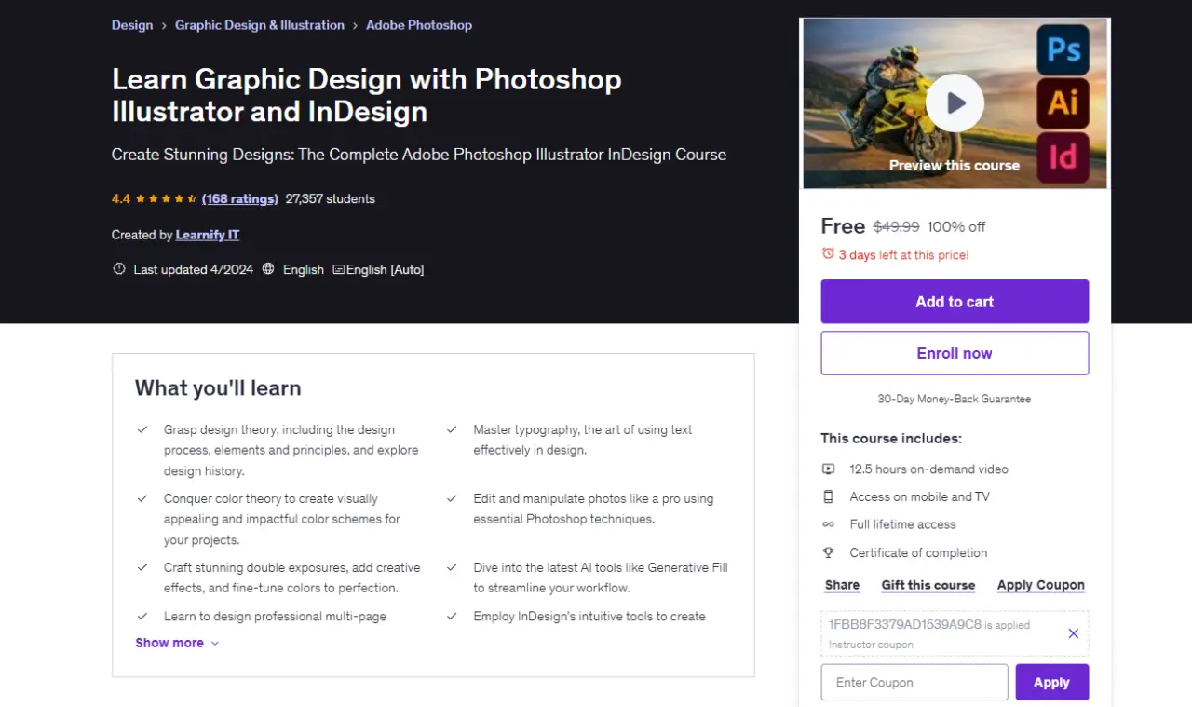Apply the entered coupon code
This screenshot has width=1192, height=707.
pos(1052,682)
